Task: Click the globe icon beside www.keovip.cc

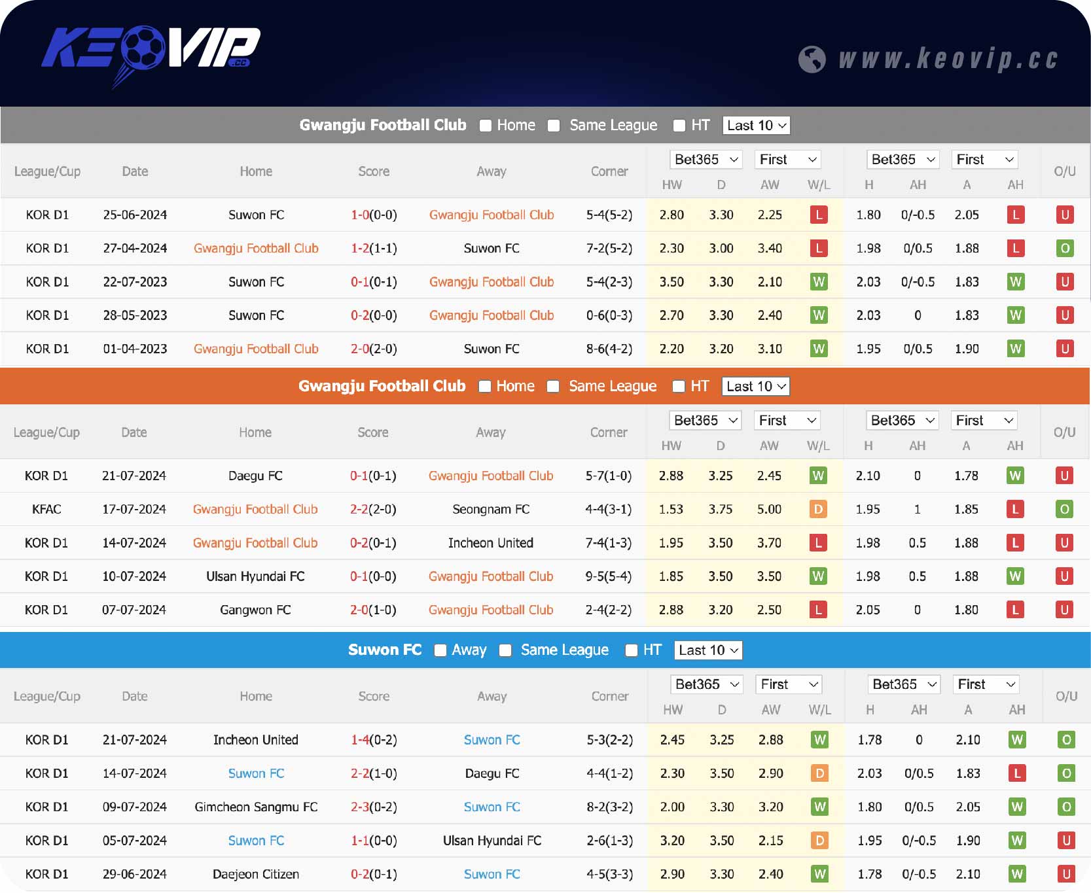Action: pyautogui.click(x=812, y=58)
